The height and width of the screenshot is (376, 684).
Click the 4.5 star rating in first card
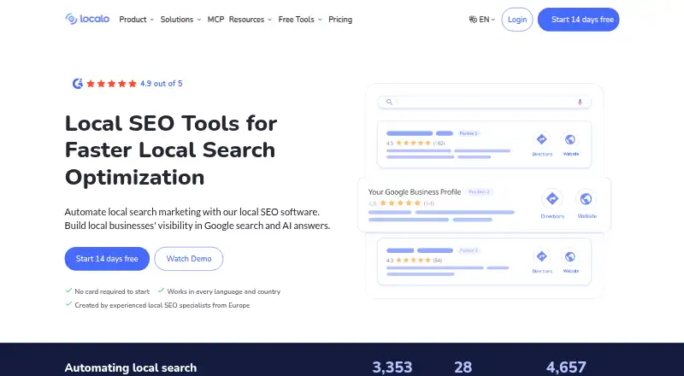click(416, 143)
